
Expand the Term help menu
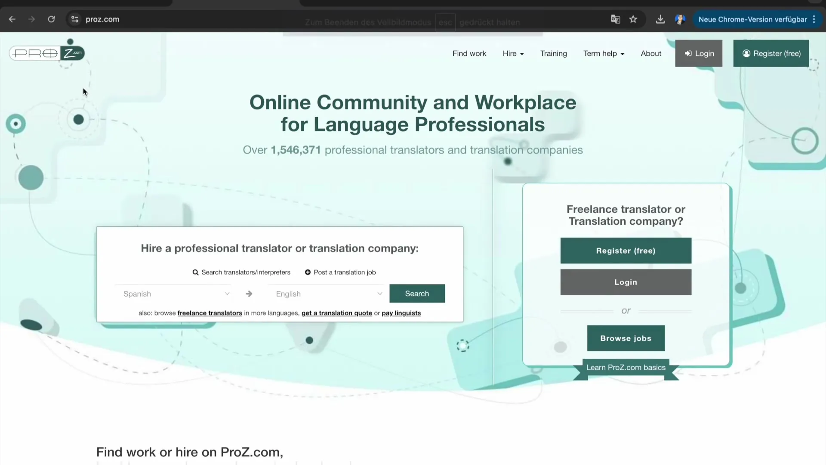[x=604, y=53]
